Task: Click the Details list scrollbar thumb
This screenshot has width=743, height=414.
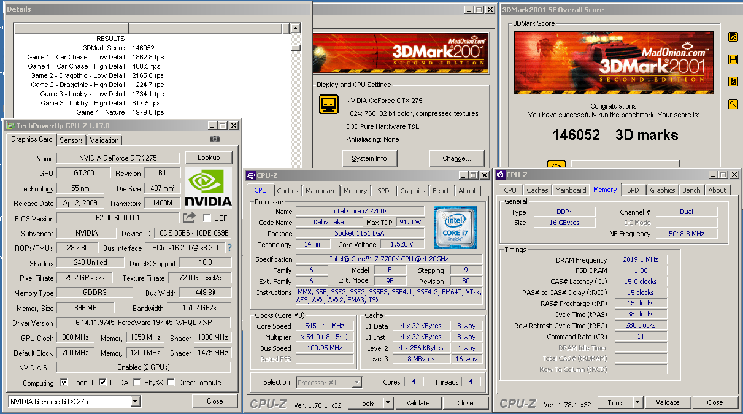Action: (296, 48)
